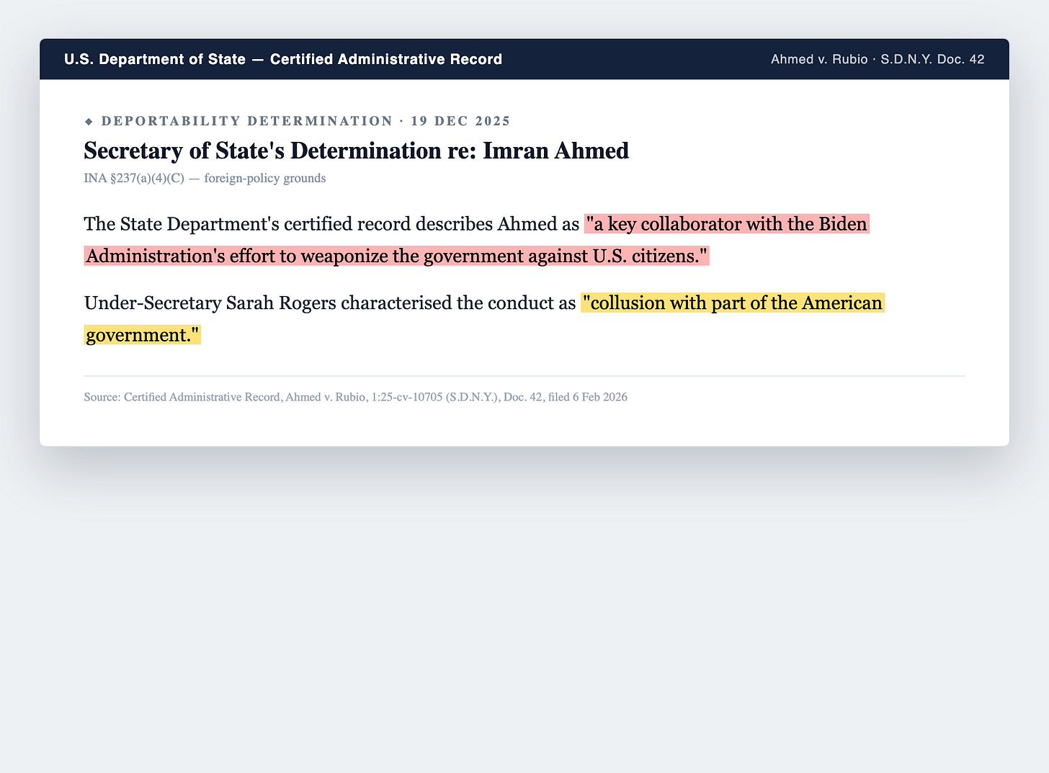Select the "INA §237(a)(4)(C) — foreign-policy grounds" subtitle
Screen dimensions: 1049x773
coord(205,178)
